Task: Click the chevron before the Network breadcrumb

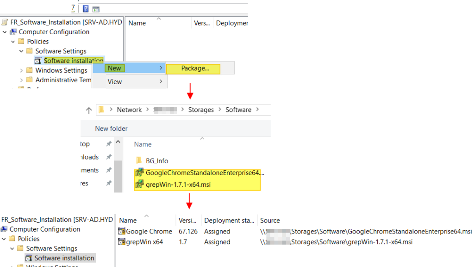Action: coord(111,109)
